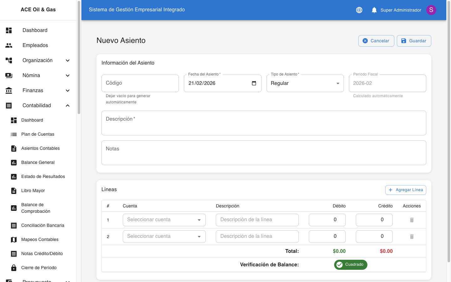Go to Plan de Cuentas

(38, 134)
